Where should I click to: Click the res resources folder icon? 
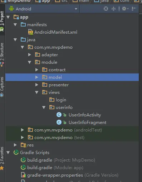tap(23, 145)
